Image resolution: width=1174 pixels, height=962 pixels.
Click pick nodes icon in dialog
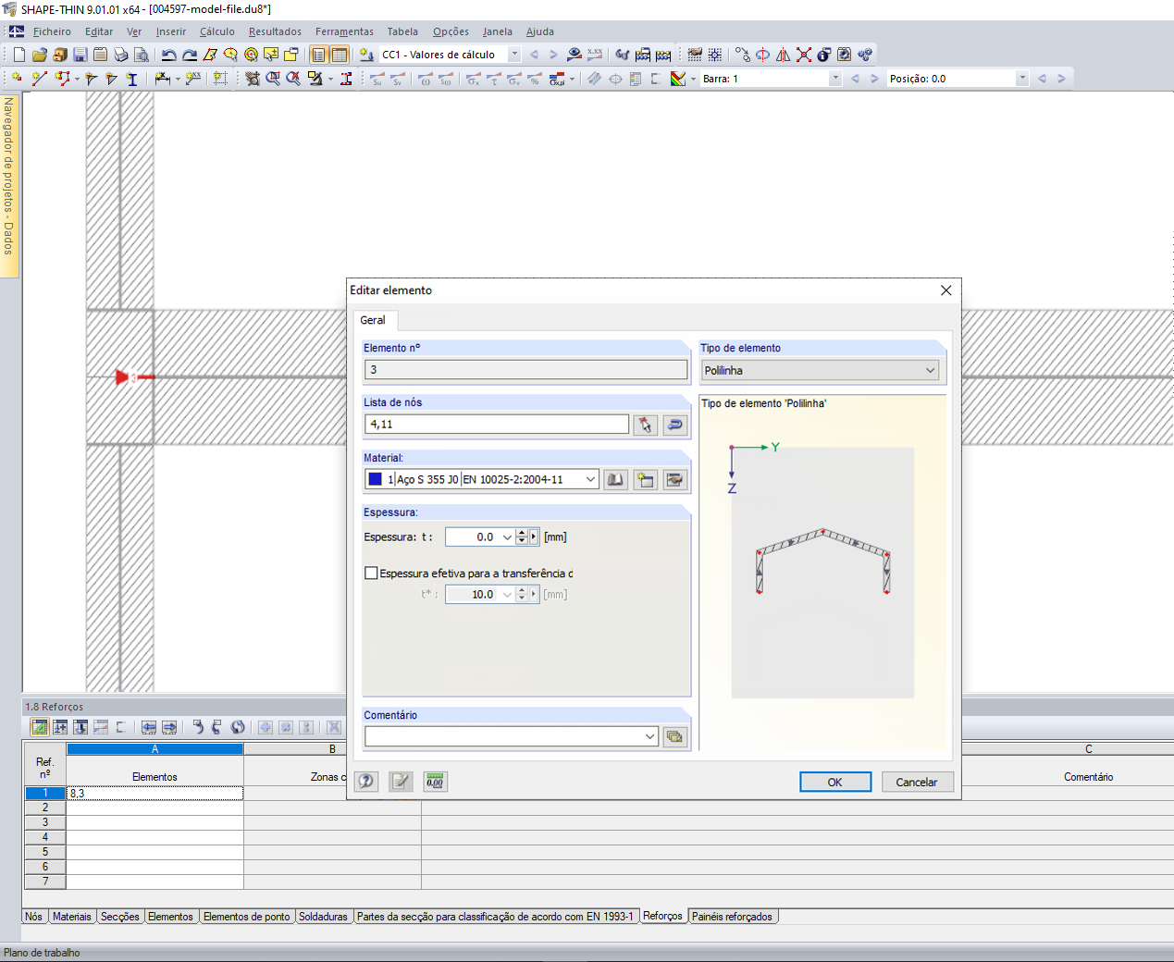(646, 425)
